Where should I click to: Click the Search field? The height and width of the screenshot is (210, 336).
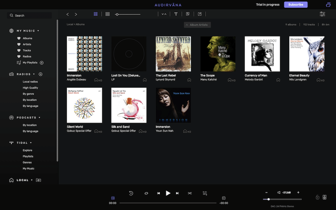(30, 15)
